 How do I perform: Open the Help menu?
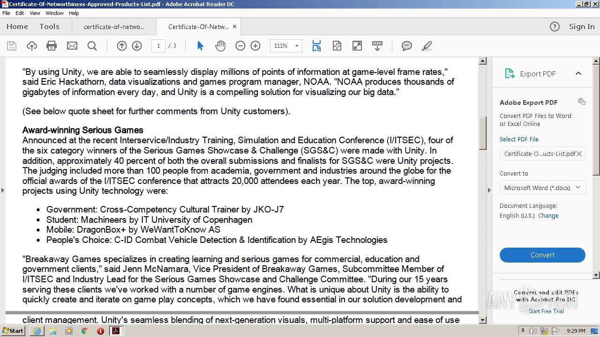[74, 13]
